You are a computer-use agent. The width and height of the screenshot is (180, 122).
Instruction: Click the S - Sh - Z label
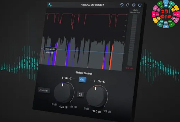pyautogui.click(x=67, y=78)
